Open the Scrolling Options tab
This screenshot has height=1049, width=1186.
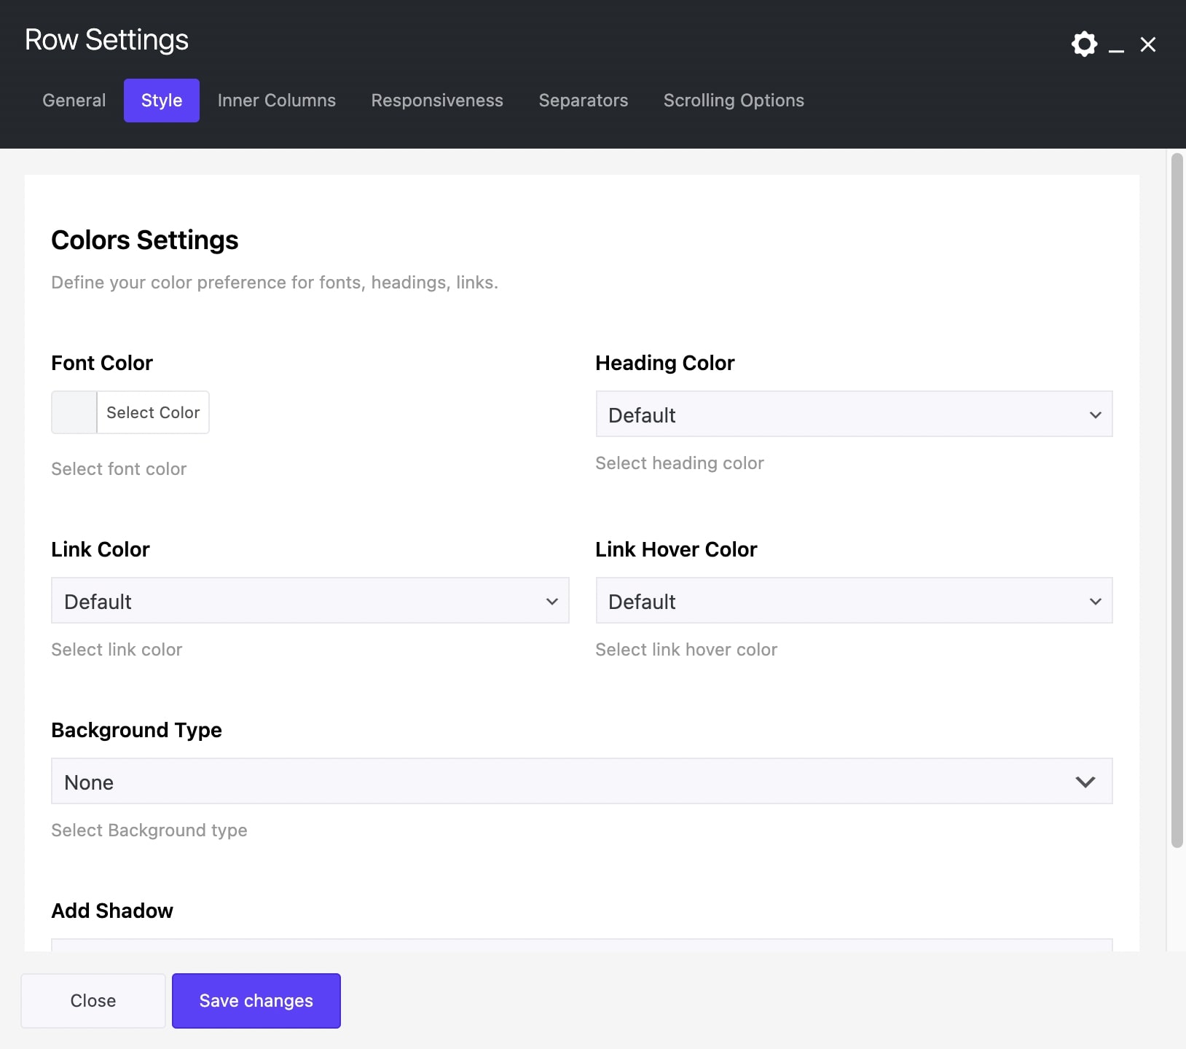[x=734, y=101]
